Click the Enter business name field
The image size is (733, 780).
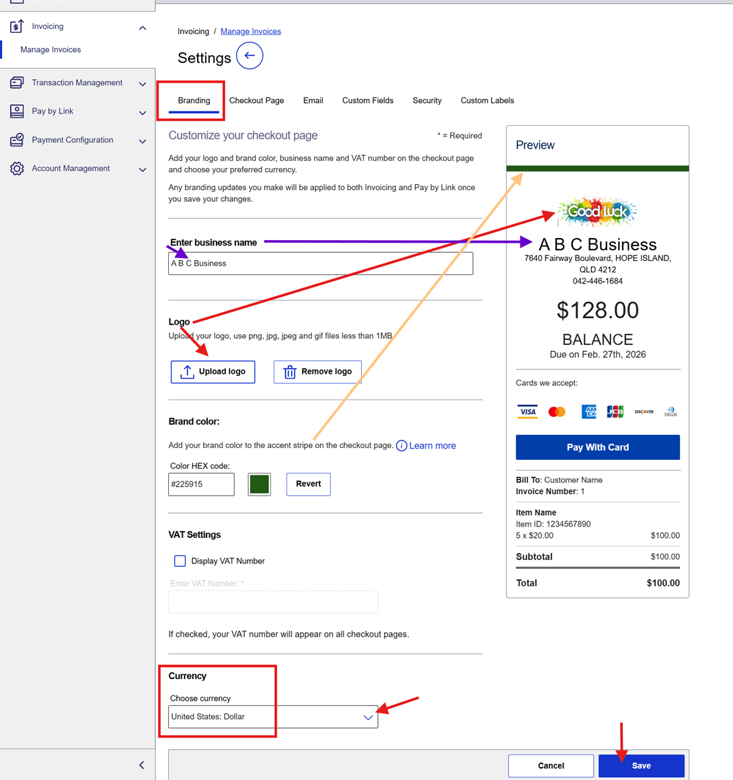coord(320,264)
